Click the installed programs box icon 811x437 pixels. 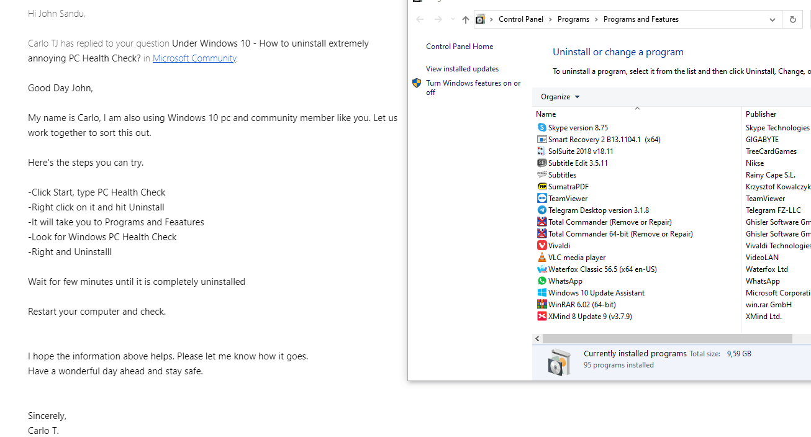(x=559, y=362)
